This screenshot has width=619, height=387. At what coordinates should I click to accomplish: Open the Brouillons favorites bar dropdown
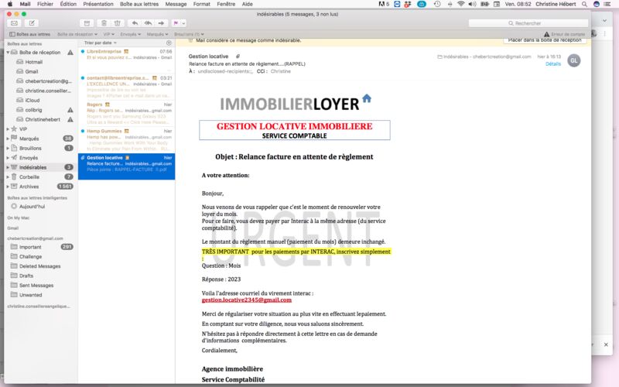[189, 34]
